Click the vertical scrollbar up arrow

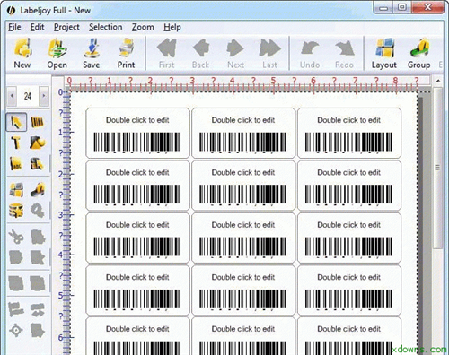[x=437, y=81]
